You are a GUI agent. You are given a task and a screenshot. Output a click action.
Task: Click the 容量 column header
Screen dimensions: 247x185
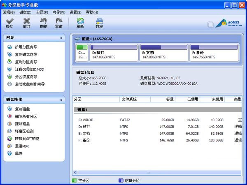[x=163, y=99]
